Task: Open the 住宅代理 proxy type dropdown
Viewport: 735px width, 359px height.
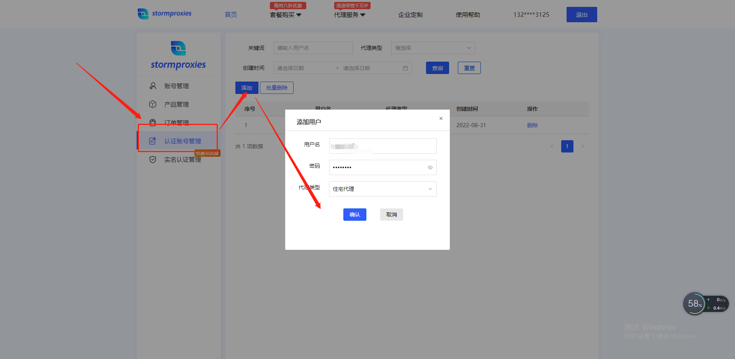Action: 382,189
